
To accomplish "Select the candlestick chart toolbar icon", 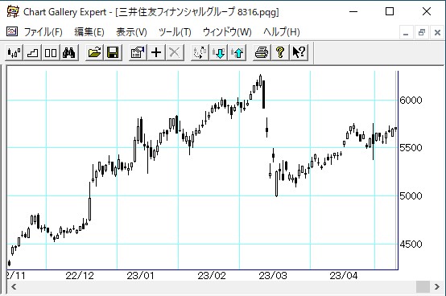I will pyautogui.click(x=14, y=52).
